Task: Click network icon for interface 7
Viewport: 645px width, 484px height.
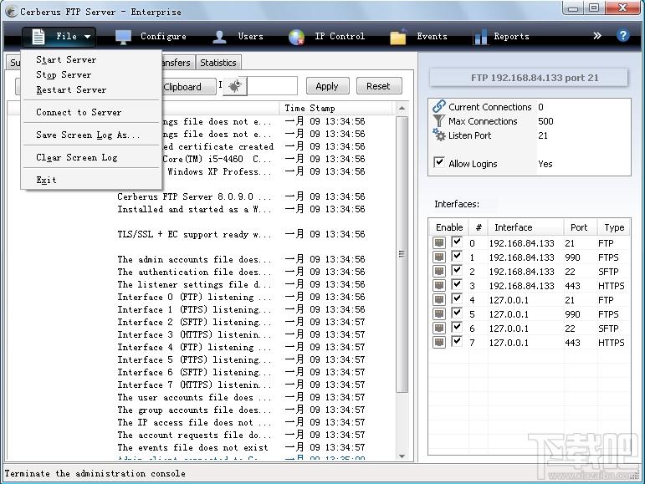Action: pos(439,343)
